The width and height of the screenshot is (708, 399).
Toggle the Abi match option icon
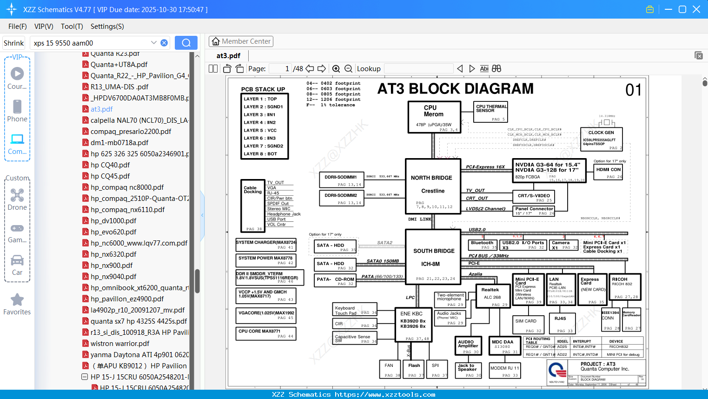pyautogui.click(x=484, y=68)
